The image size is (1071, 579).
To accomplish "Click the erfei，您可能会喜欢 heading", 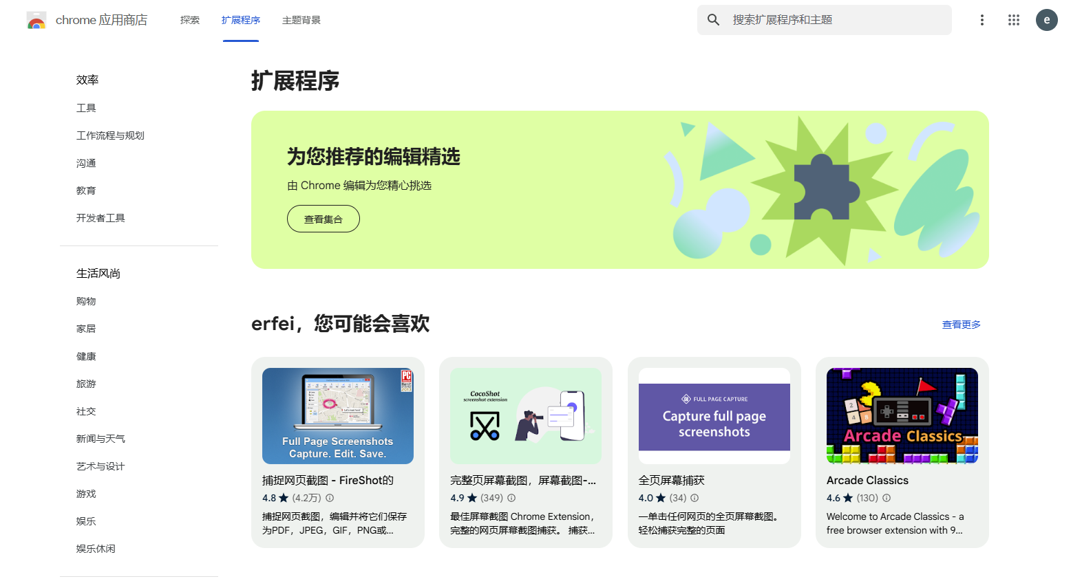I will click(x=341, y=323).
